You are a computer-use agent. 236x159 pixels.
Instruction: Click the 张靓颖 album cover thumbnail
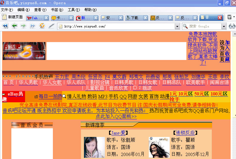[94, 147]
